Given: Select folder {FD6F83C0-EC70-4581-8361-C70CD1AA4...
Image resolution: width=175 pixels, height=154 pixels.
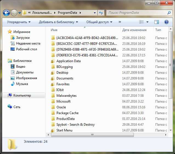Looking at the screenshot, I should pyautogui.click(x=87, y=55).
